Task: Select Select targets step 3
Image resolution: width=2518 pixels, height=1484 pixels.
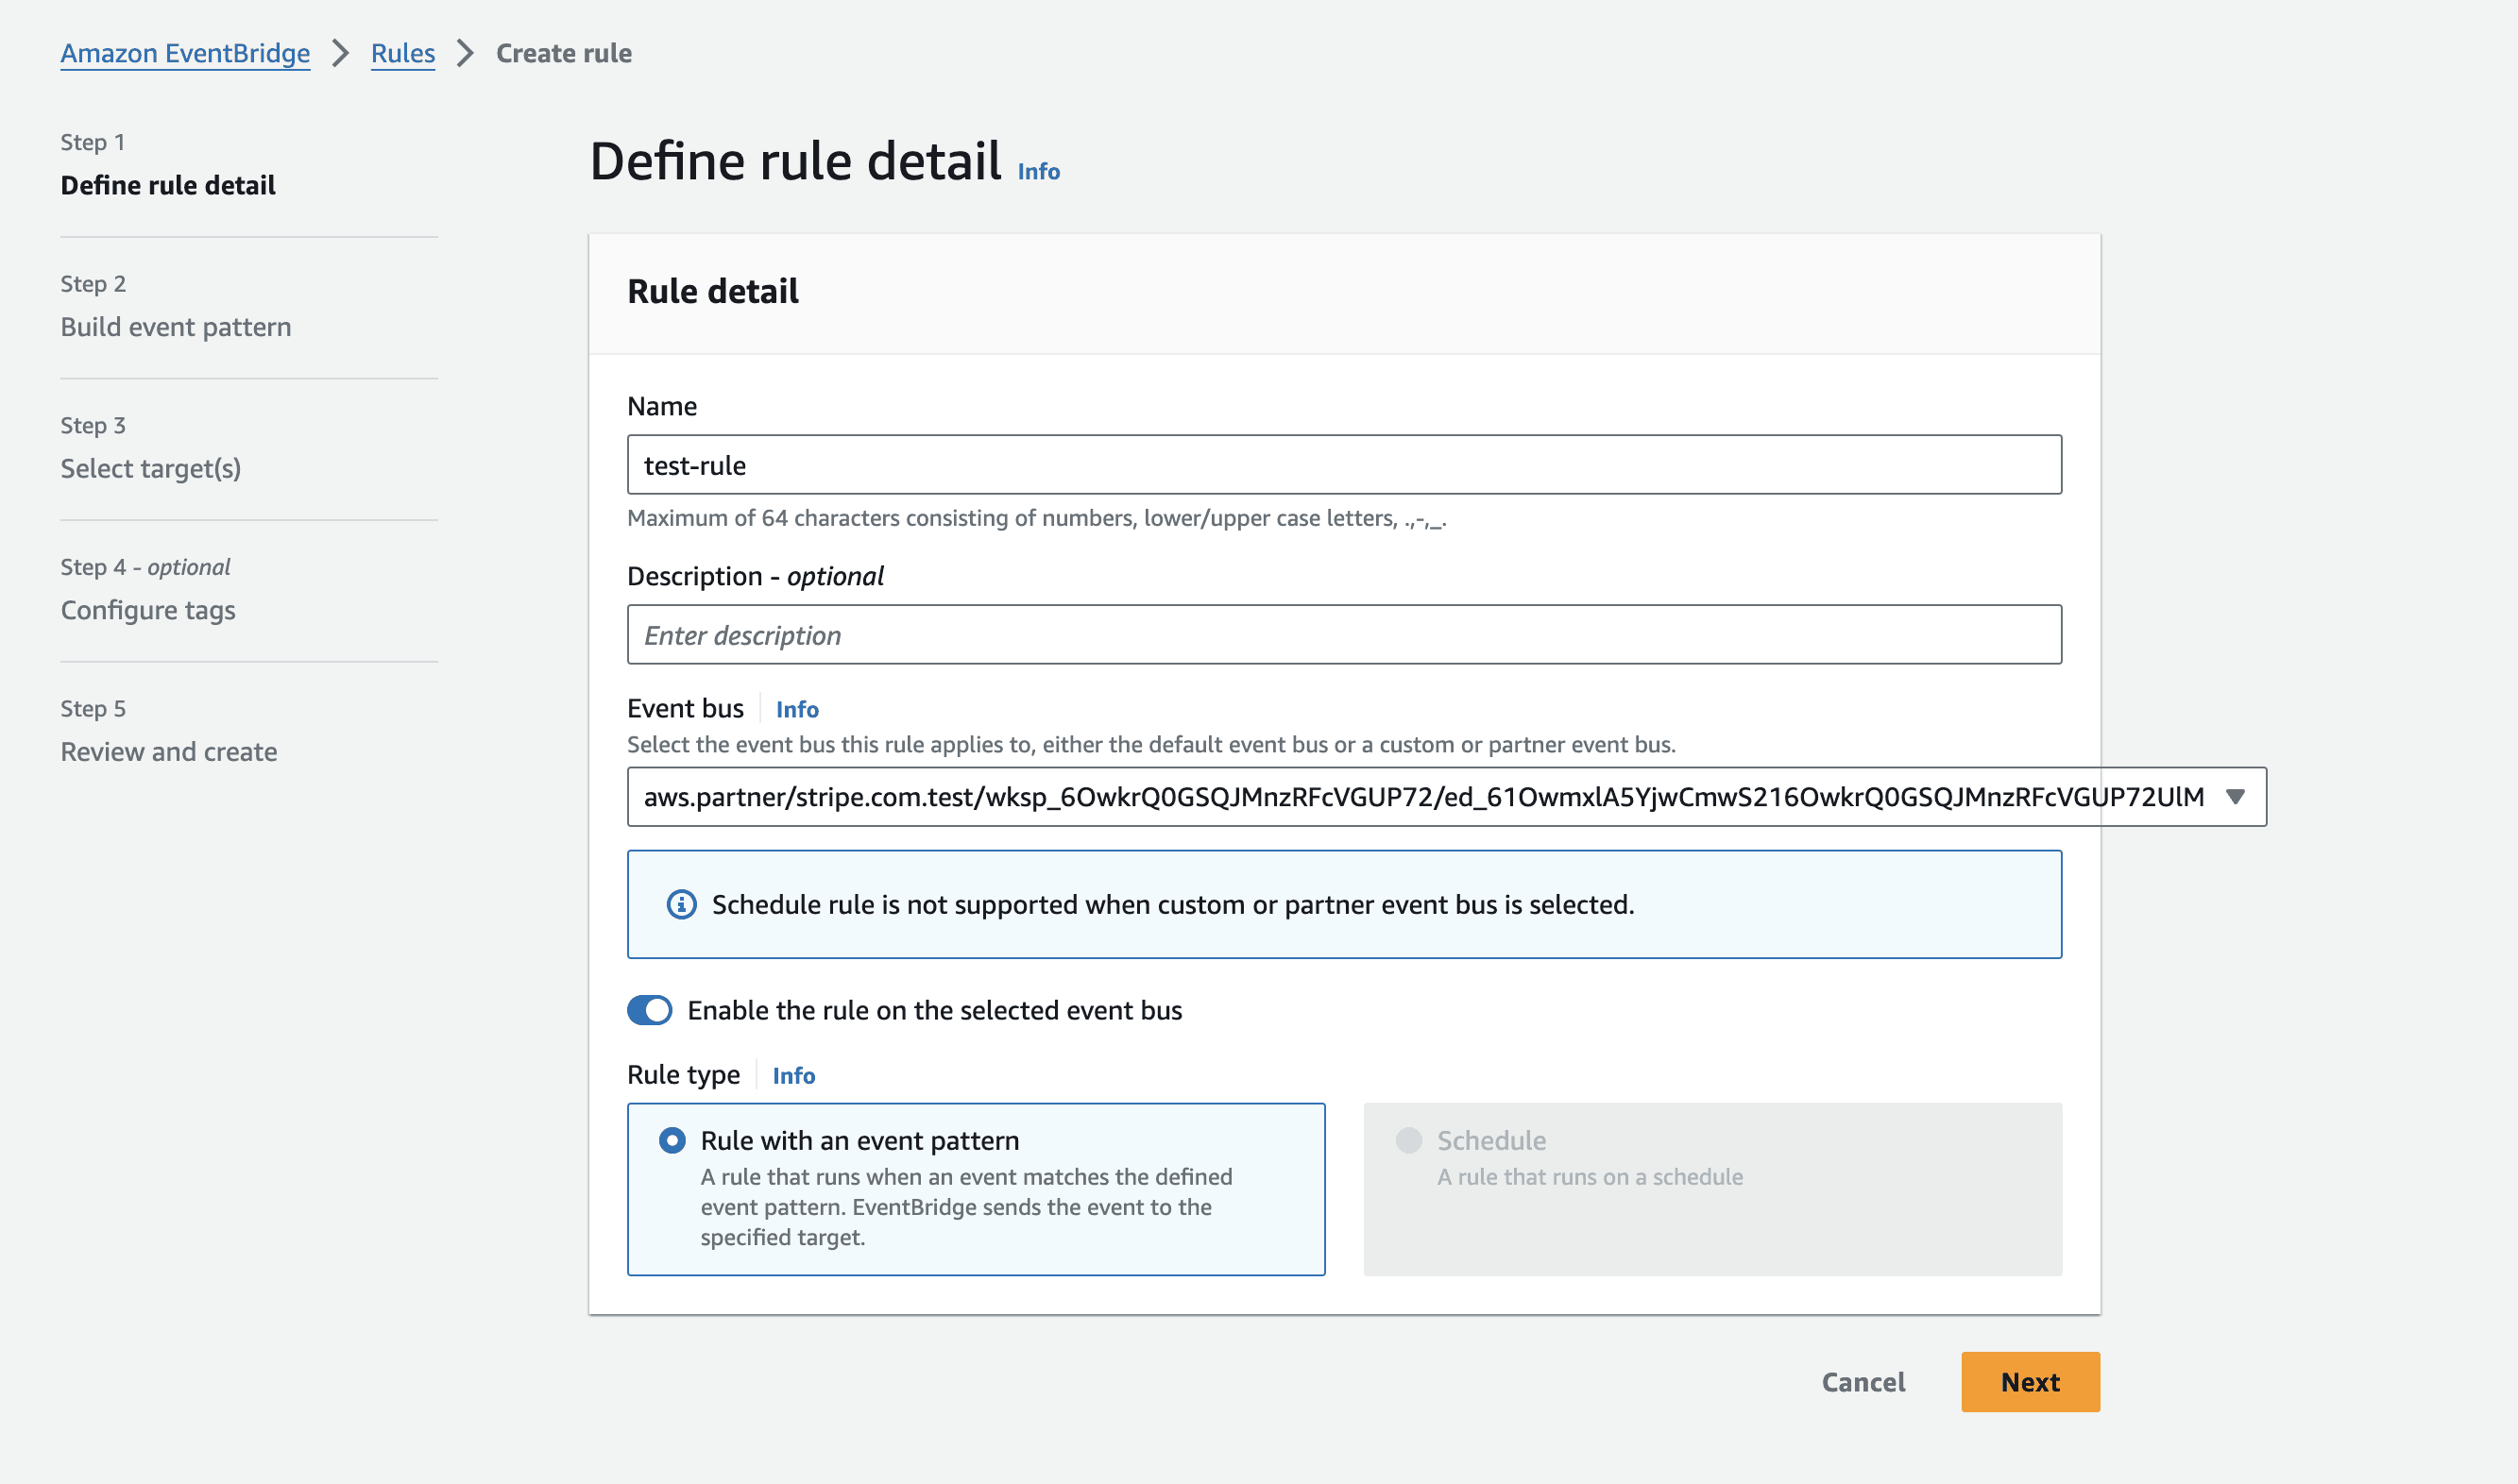Action: (x=150, y=466)
